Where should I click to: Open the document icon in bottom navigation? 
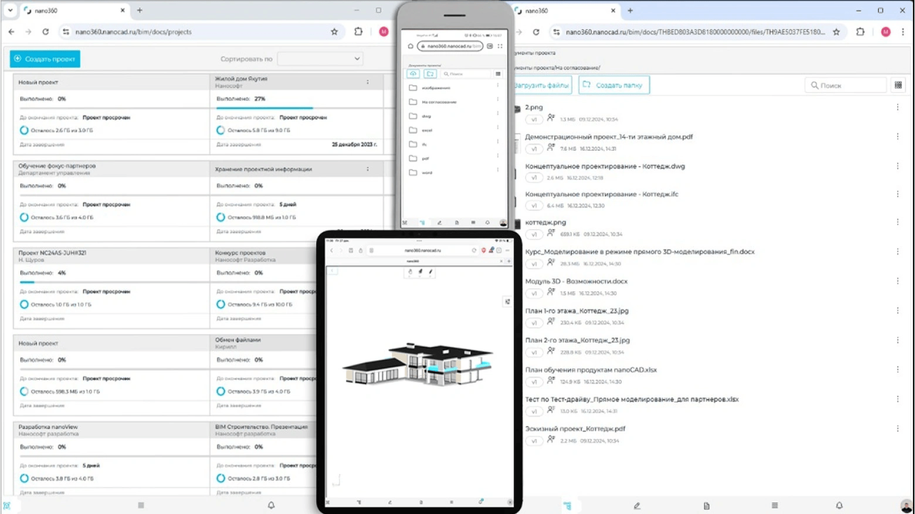pos(706,505)
